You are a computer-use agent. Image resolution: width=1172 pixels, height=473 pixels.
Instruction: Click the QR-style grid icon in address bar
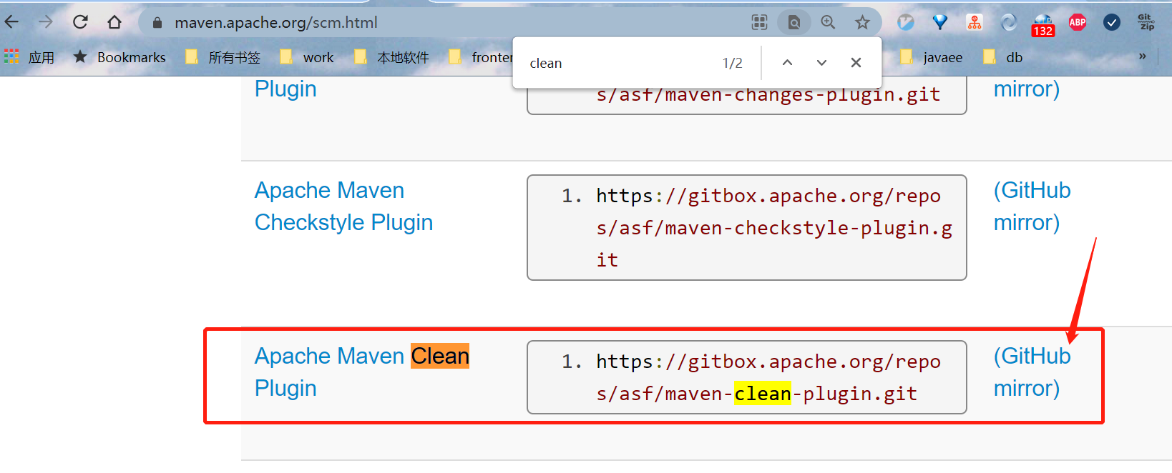[x=759, y=22]
